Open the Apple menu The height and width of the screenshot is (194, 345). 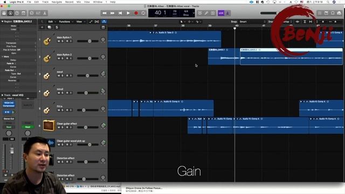[5, 2]
